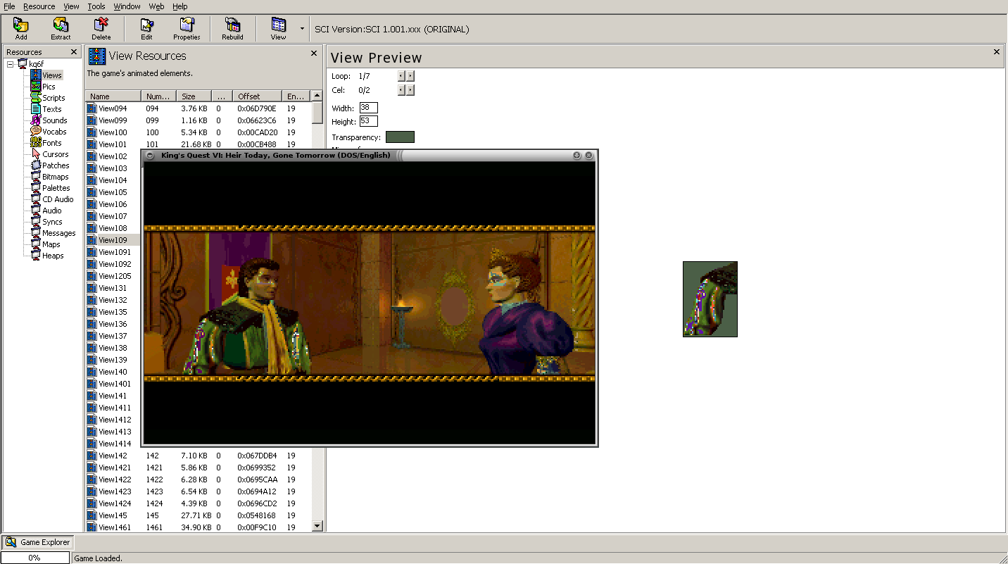Click the sleeve cel preview image
This screenshot has height=564, width=1008.
coord(710,299)
